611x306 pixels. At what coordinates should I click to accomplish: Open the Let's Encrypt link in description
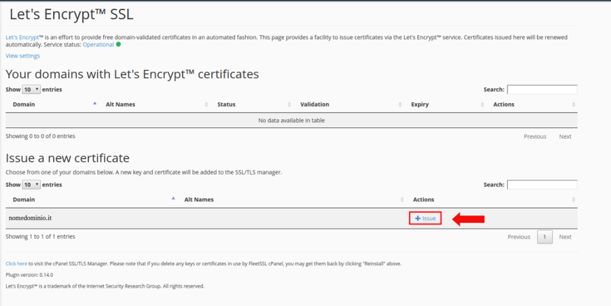click(22, 37)
